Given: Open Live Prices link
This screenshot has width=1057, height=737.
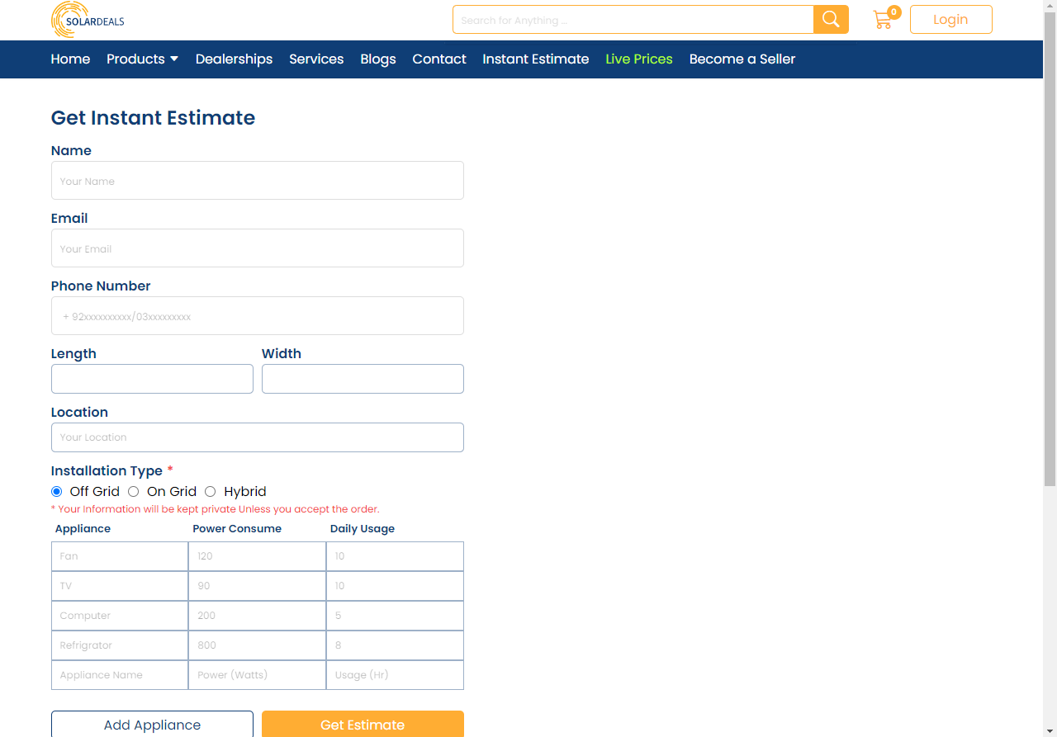Looking at the screenshot, I should pyautogui.click(x=639, y=59).
